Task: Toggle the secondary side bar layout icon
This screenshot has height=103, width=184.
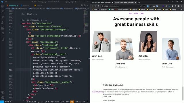Action: 72,2
